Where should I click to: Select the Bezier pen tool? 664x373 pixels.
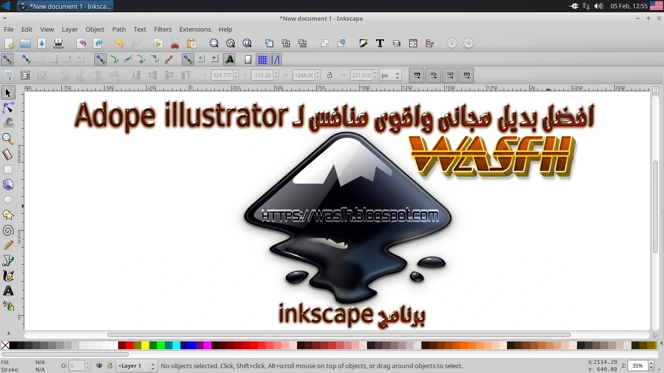[x=8, y=261]
